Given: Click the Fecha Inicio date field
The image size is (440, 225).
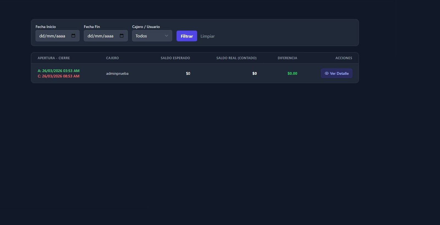Looking at the screenshot, I should click(x=57, y=36).
